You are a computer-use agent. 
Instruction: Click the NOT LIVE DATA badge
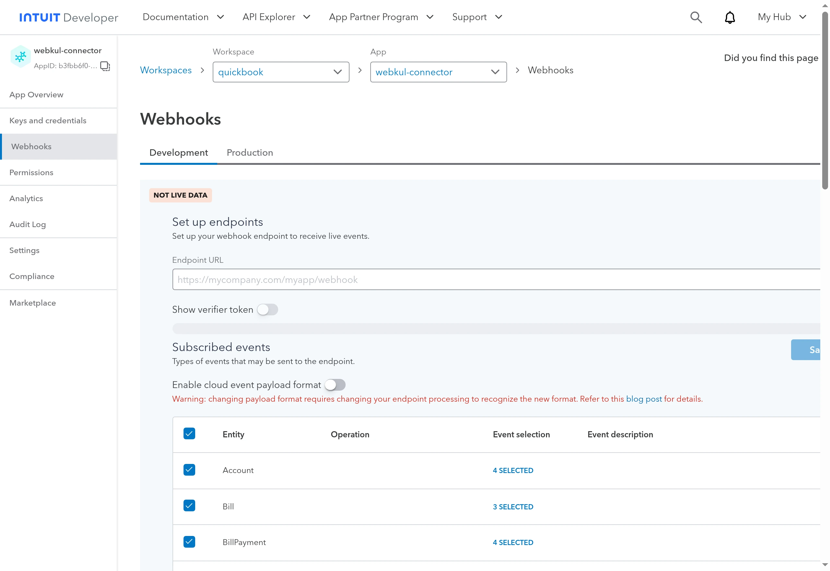coord(181,195)
